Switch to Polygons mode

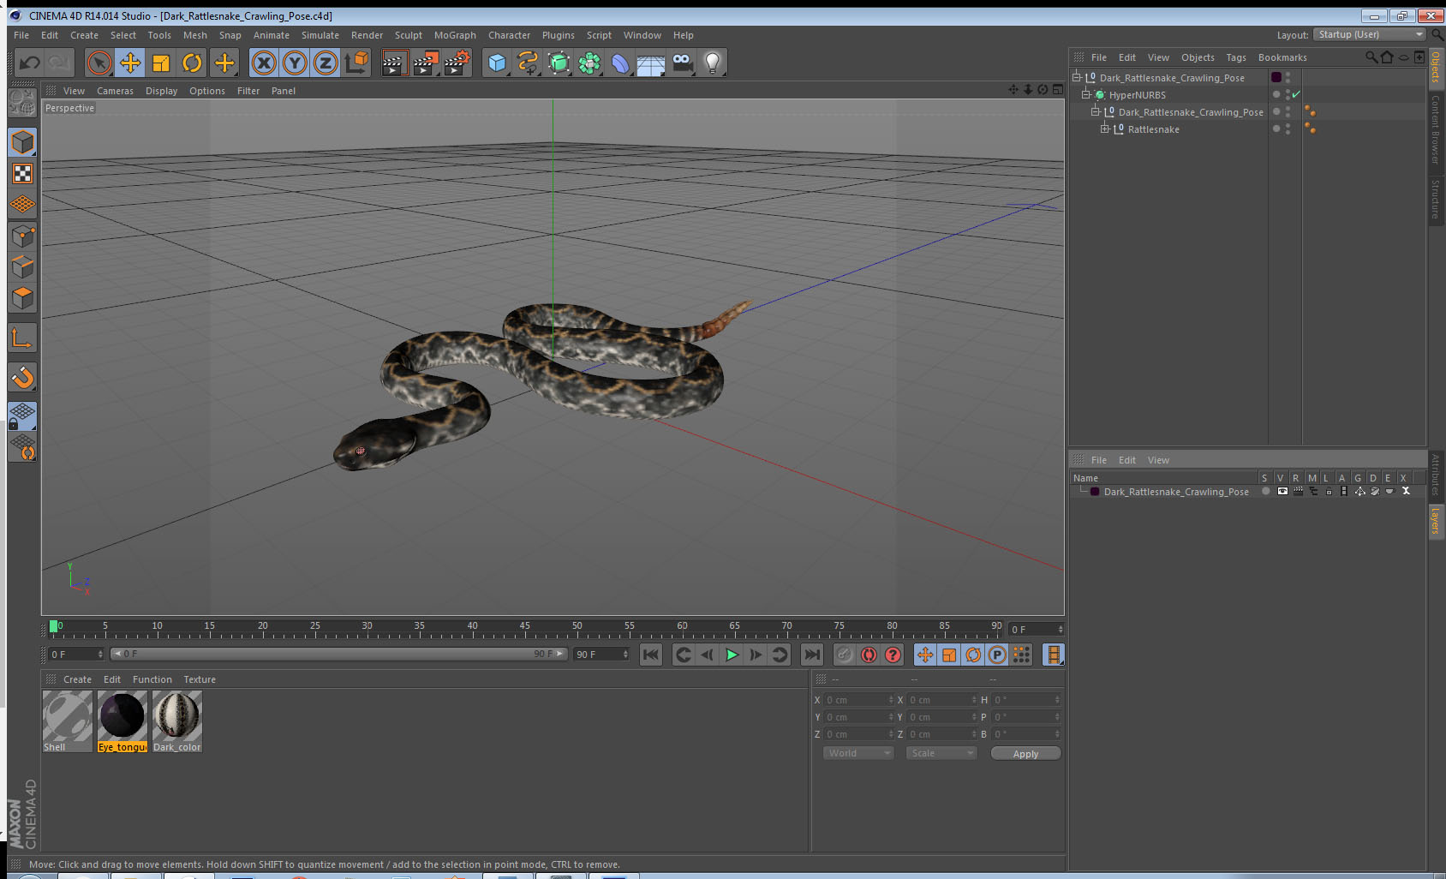coord(23,297)
